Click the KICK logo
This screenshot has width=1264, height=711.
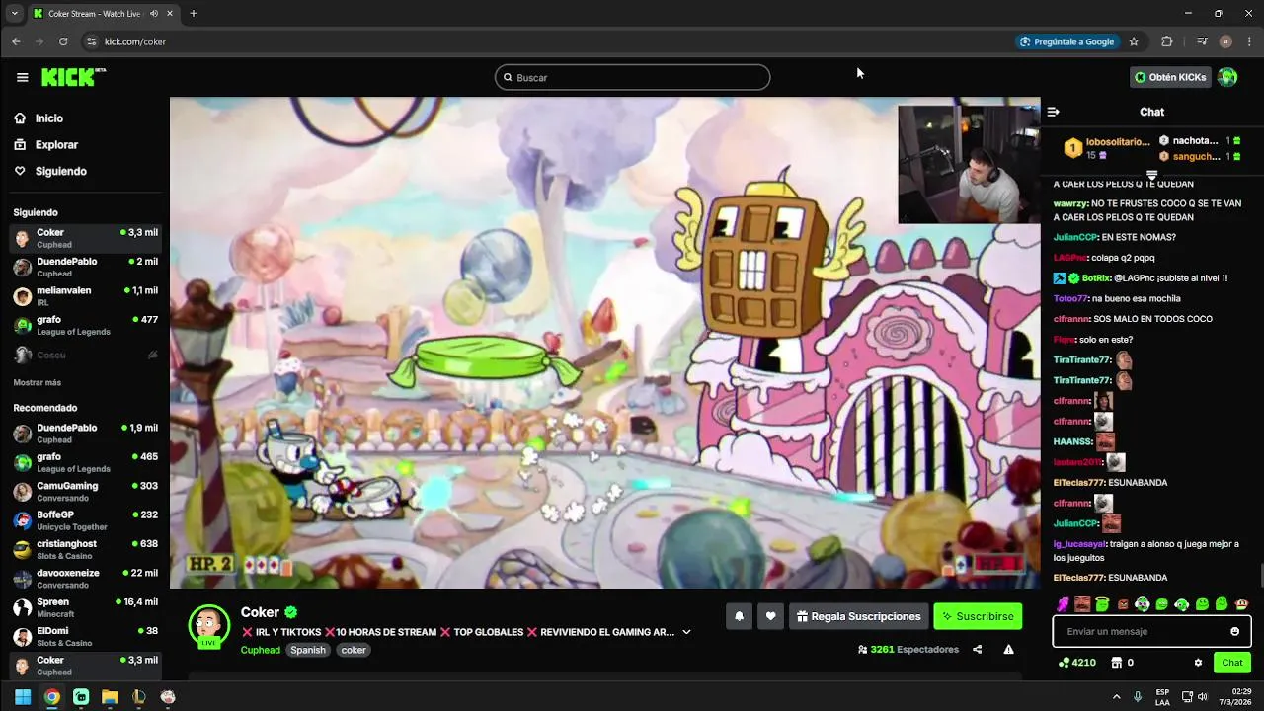tap(73, 77)
